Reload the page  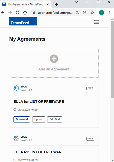17,13
